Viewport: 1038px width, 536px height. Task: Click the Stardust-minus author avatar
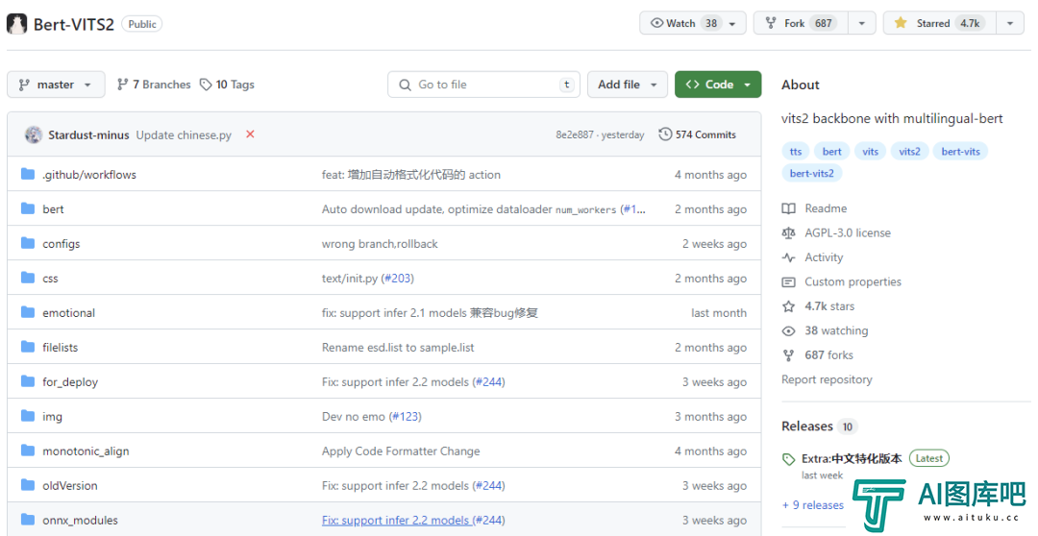[34, 135]
